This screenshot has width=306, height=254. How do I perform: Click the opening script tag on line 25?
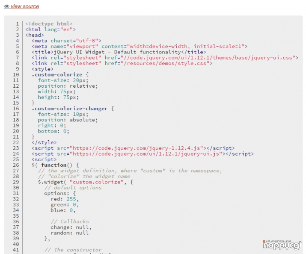(x=44, y=159)
